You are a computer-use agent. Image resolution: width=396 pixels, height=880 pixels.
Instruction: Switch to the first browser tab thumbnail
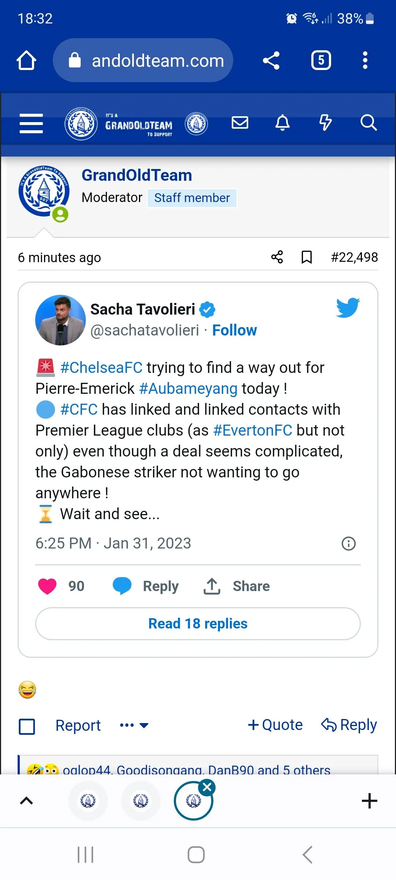point(88,801)
